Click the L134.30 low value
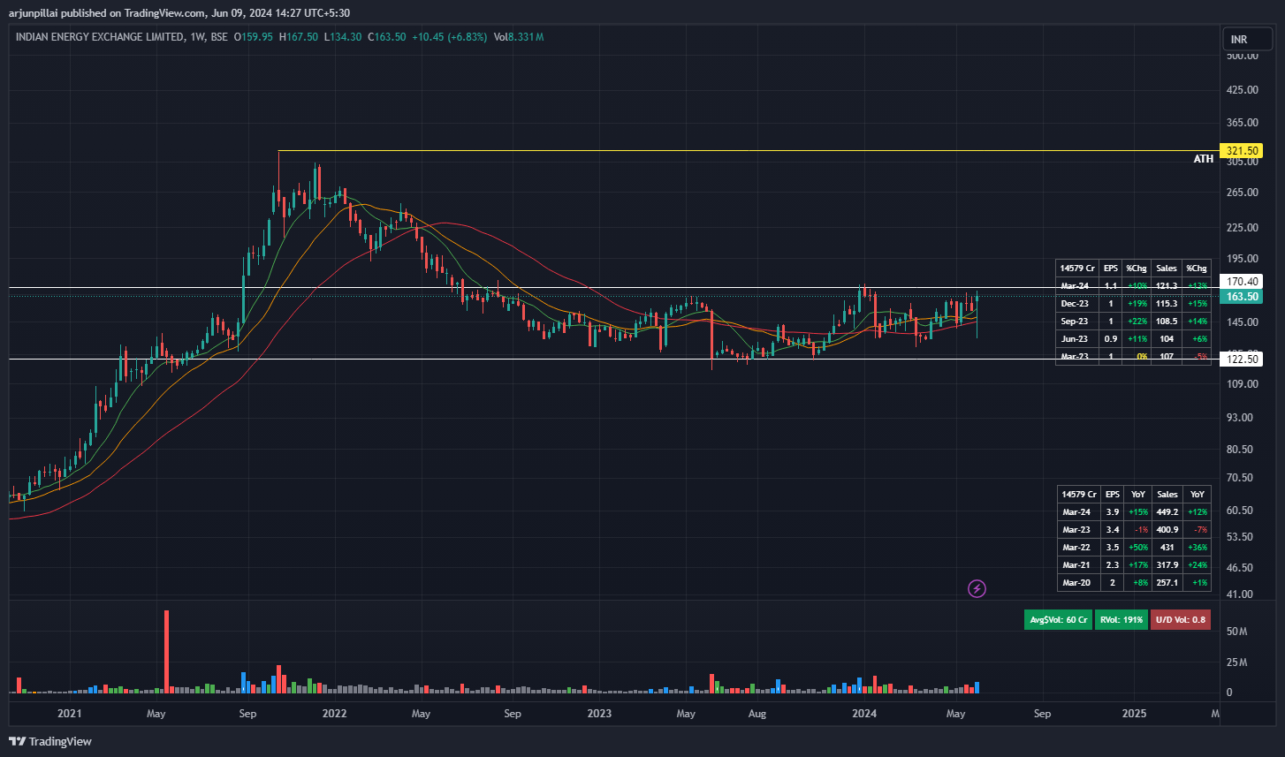Image resolution: width=1285 pixels, height=757 pixels. point(343,37)
